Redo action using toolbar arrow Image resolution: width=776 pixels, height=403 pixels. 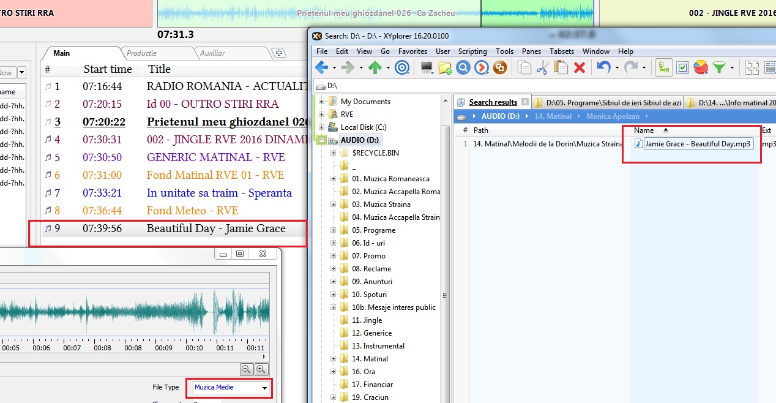point(630,67)
